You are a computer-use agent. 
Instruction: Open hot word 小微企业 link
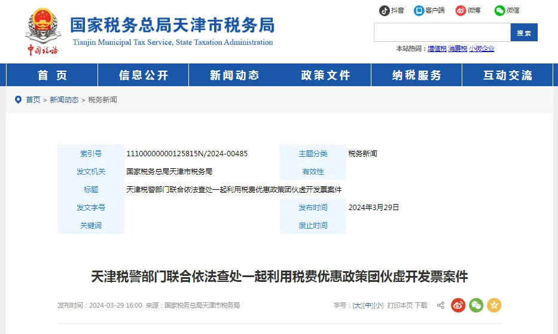click(481, 48)
